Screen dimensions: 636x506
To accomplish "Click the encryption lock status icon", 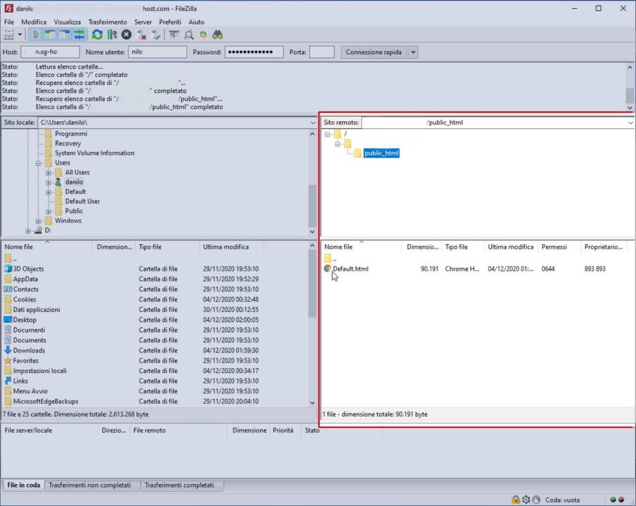I will coord(515,500).
